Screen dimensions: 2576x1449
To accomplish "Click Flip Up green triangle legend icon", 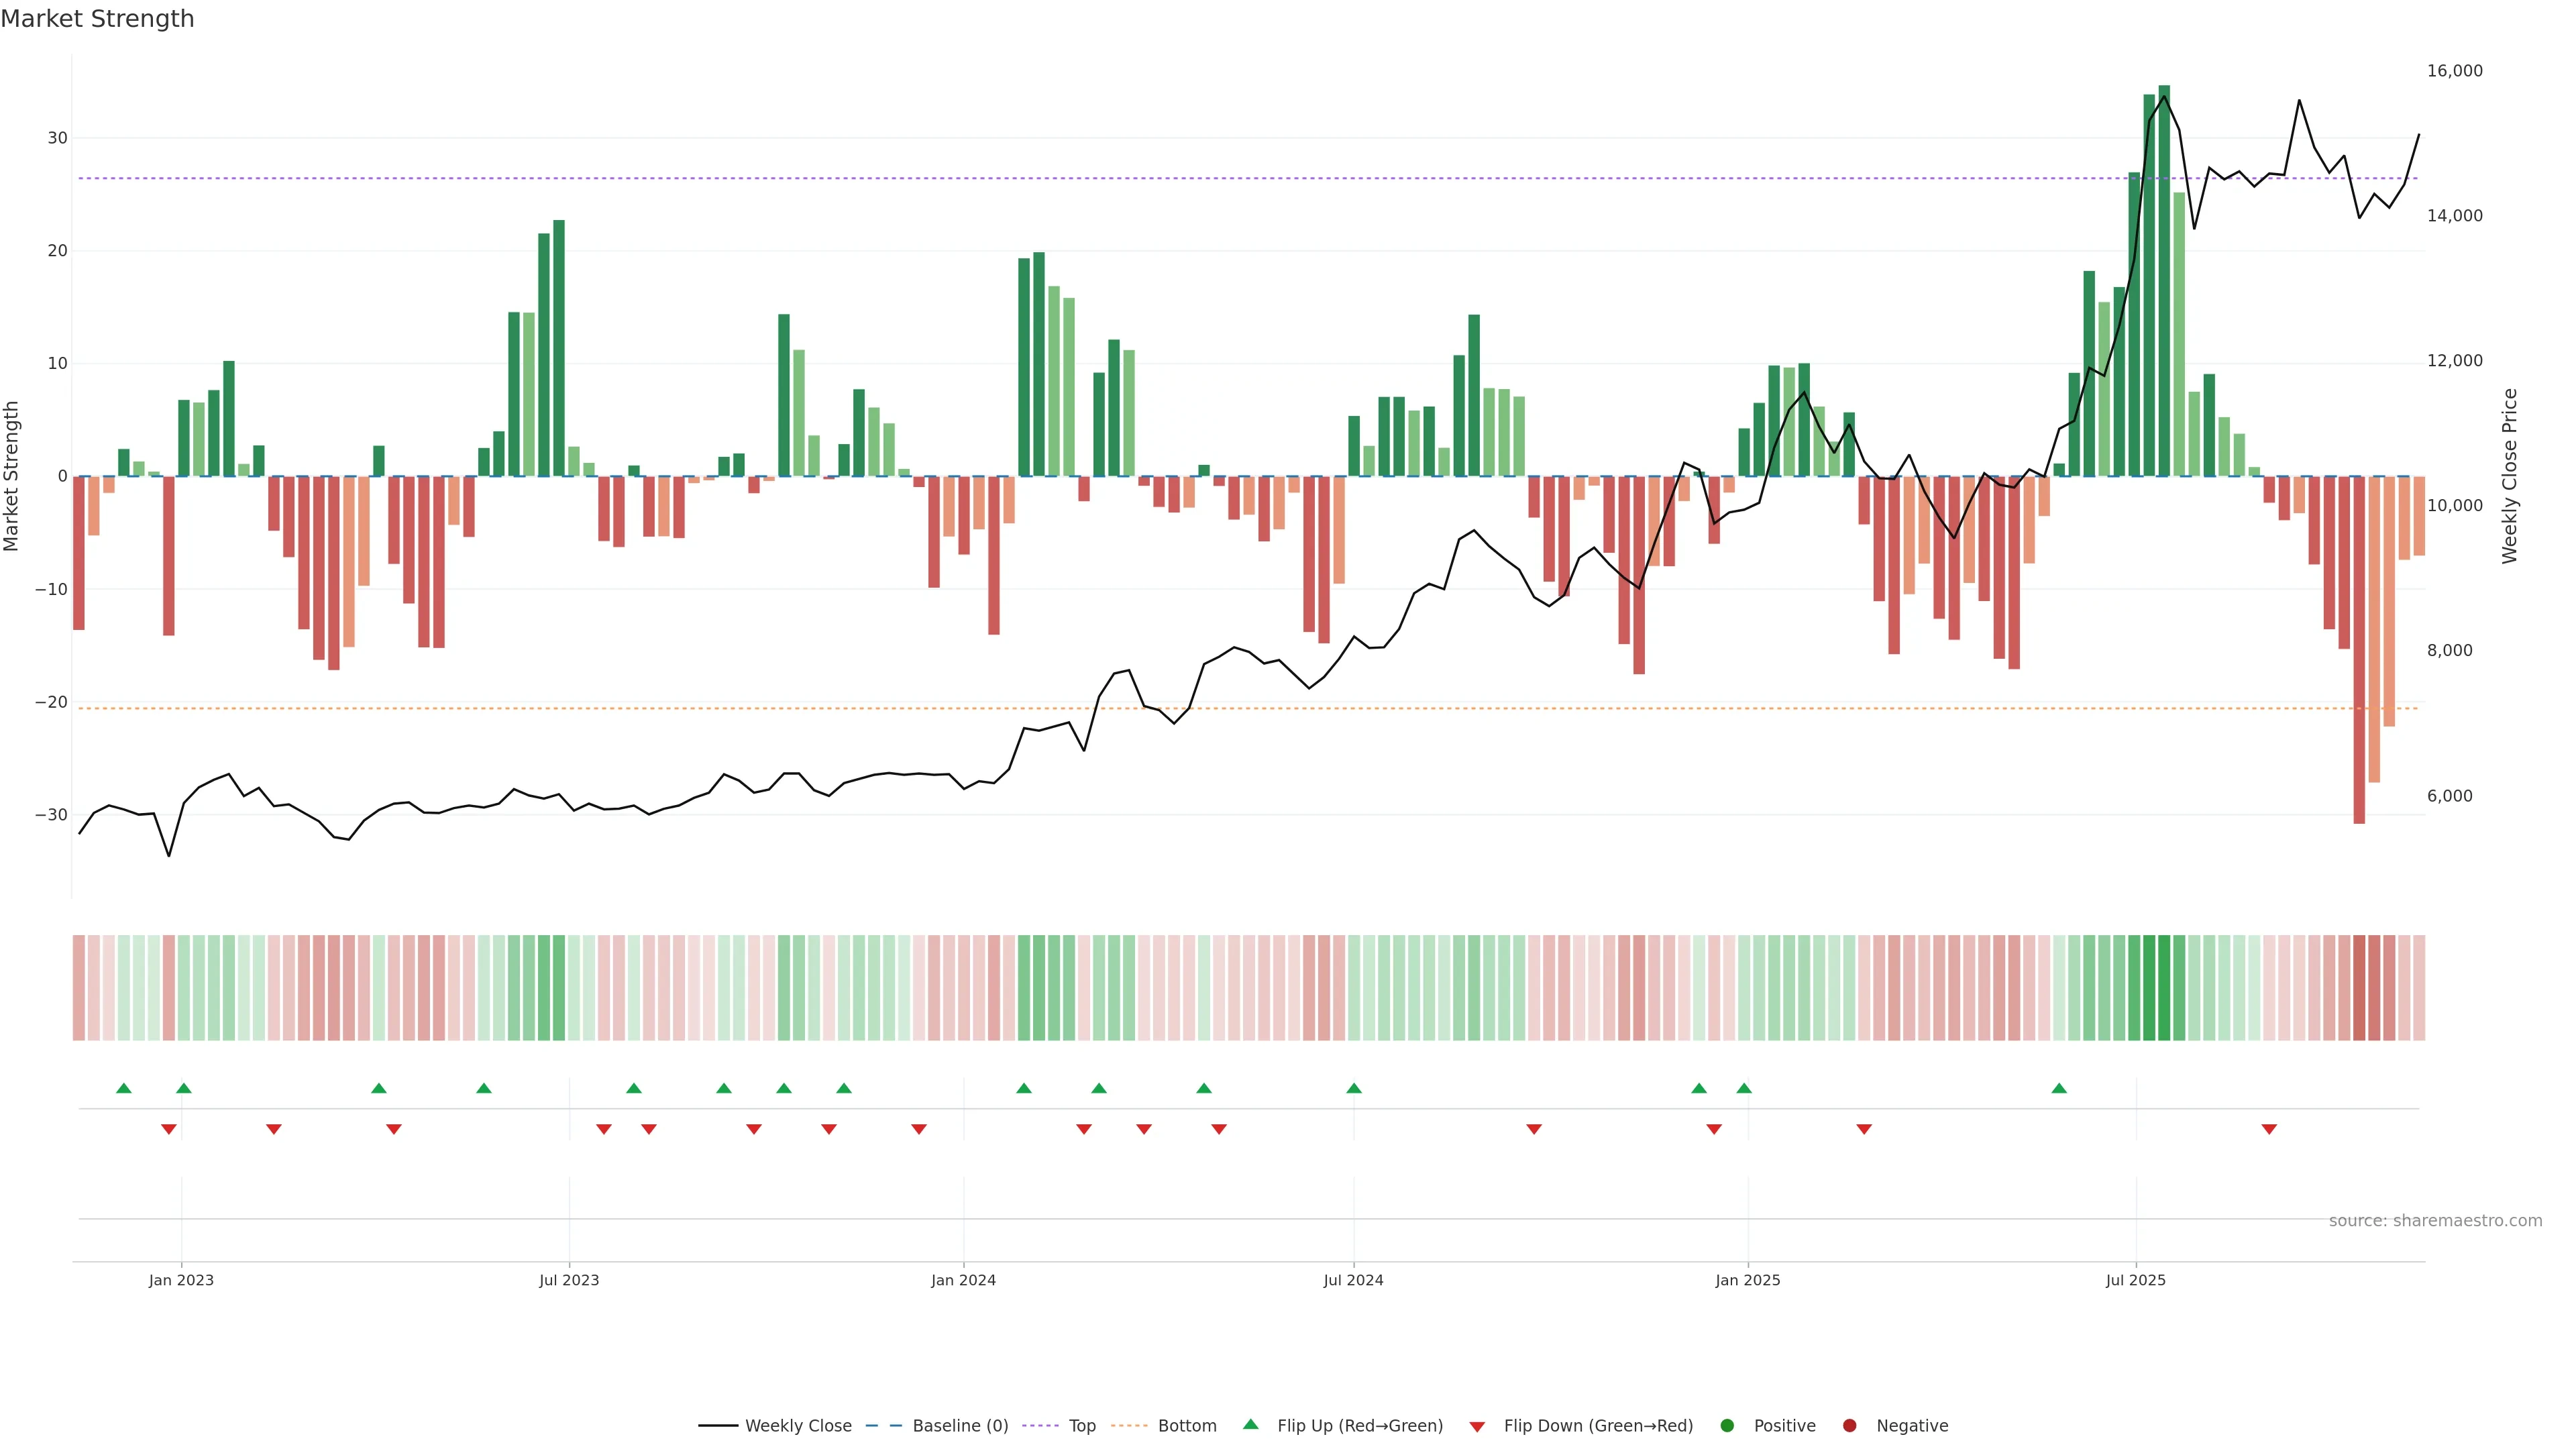I will tap(1250, 1425).
